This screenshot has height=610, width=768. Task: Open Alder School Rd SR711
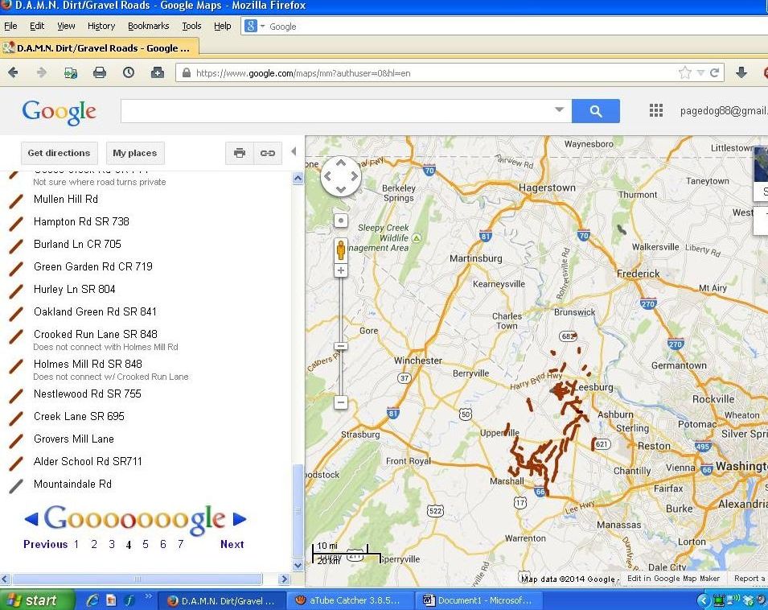point(88,462)
